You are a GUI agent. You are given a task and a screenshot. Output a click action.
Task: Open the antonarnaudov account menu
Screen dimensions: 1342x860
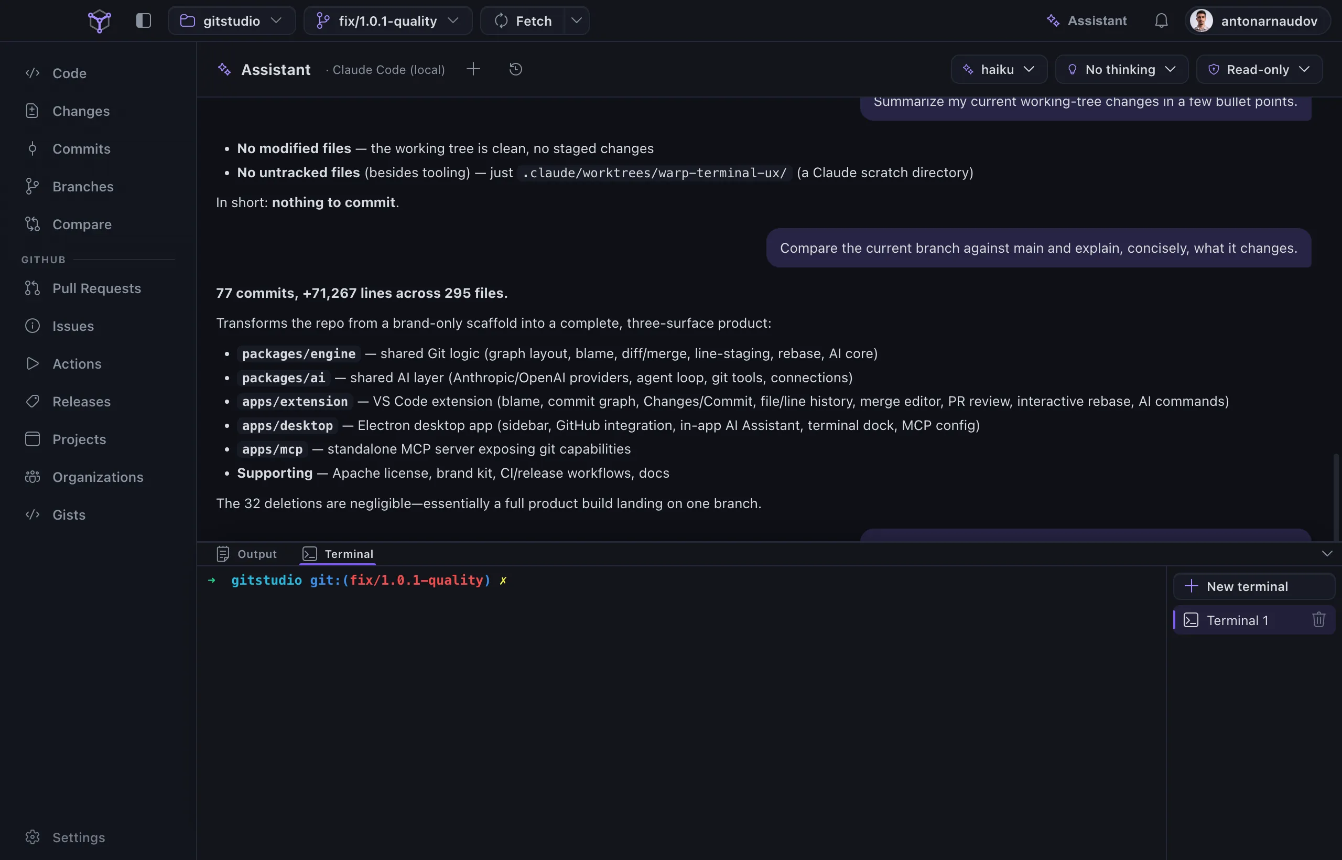pos(1257,20)
